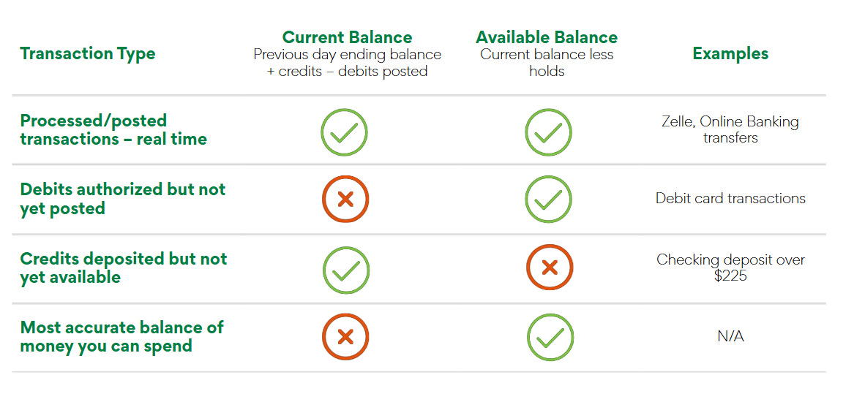Click the N/A example cell
The width and height of the screenshot is (854, 402).
(730, 337)
